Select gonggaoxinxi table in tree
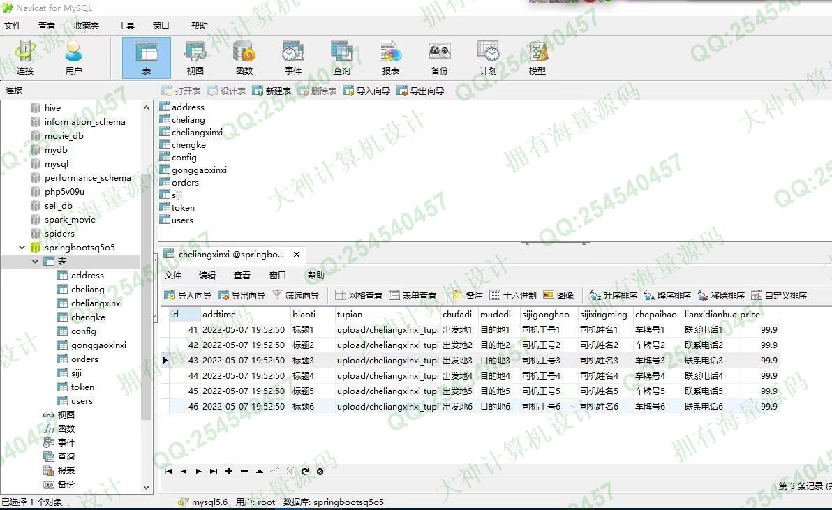The image size is (832, 510). 98,345
